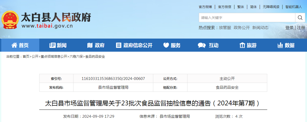Click hot search term 政务公开
This screenshot has width=307, height=122.
(242, 28)
